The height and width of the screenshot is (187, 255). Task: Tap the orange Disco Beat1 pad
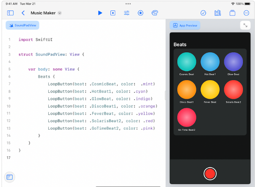[x=186, y=89]
